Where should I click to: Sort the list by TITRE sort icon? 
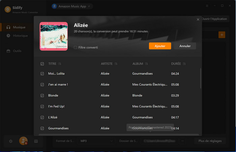[60, 64]
